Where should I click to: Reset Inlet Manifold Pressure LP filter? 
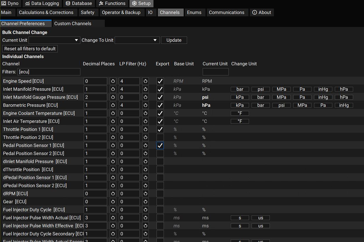[x=145, y=89]
